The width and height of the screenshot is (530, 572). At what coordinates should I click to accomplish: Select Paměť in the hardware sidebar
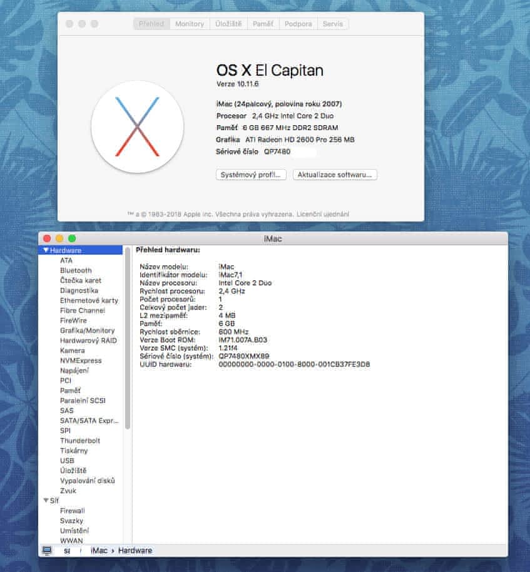(70, 391)
